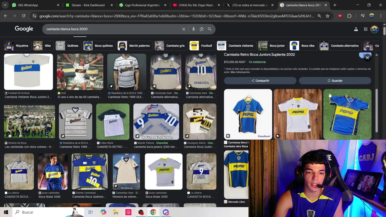Click the Guardar save button
Image resolution: width=386 pixels, height=217 pixels.
coord(335,81)
